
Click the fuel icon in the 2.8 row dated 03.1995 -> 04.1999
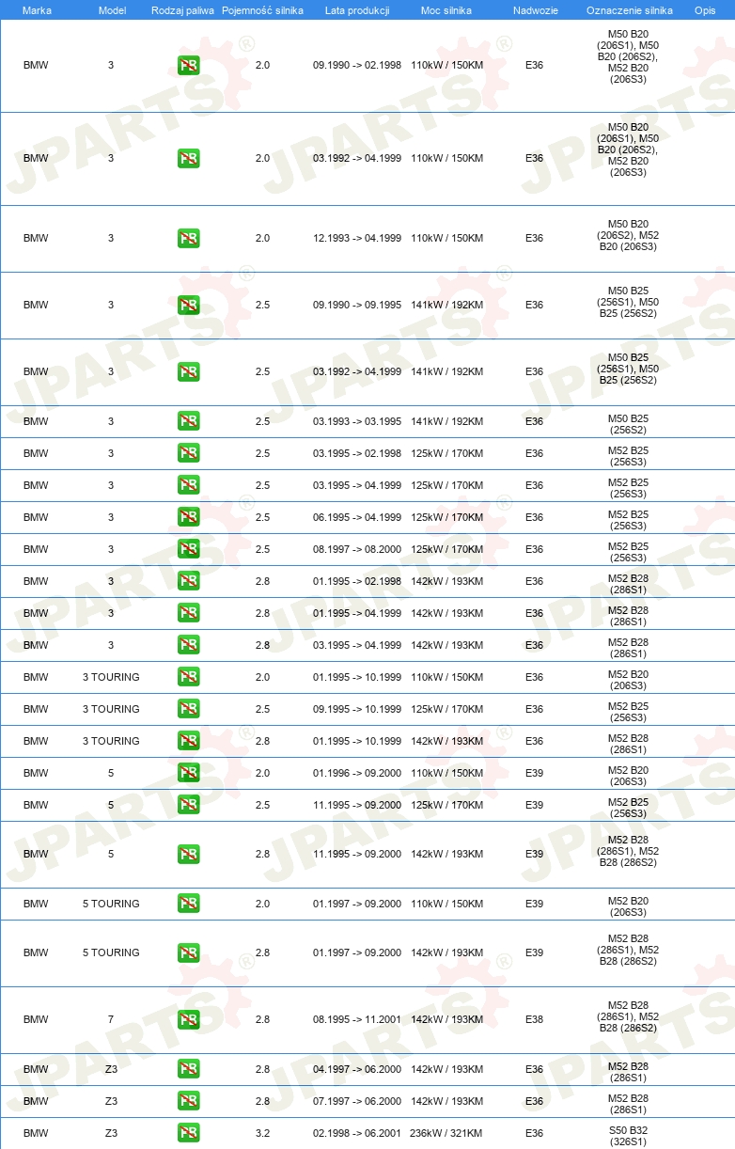[x=188, y=645]
